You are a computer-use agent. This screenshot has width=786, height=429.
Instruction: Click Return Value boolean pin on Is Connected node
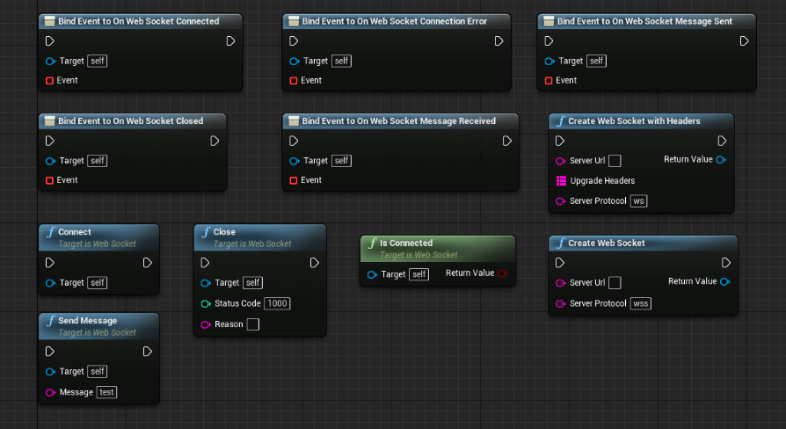(502, 273)
